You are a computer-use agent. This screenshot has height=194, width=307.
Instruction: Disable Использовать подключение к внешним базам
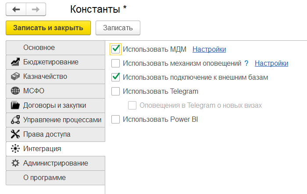[116, 78]
